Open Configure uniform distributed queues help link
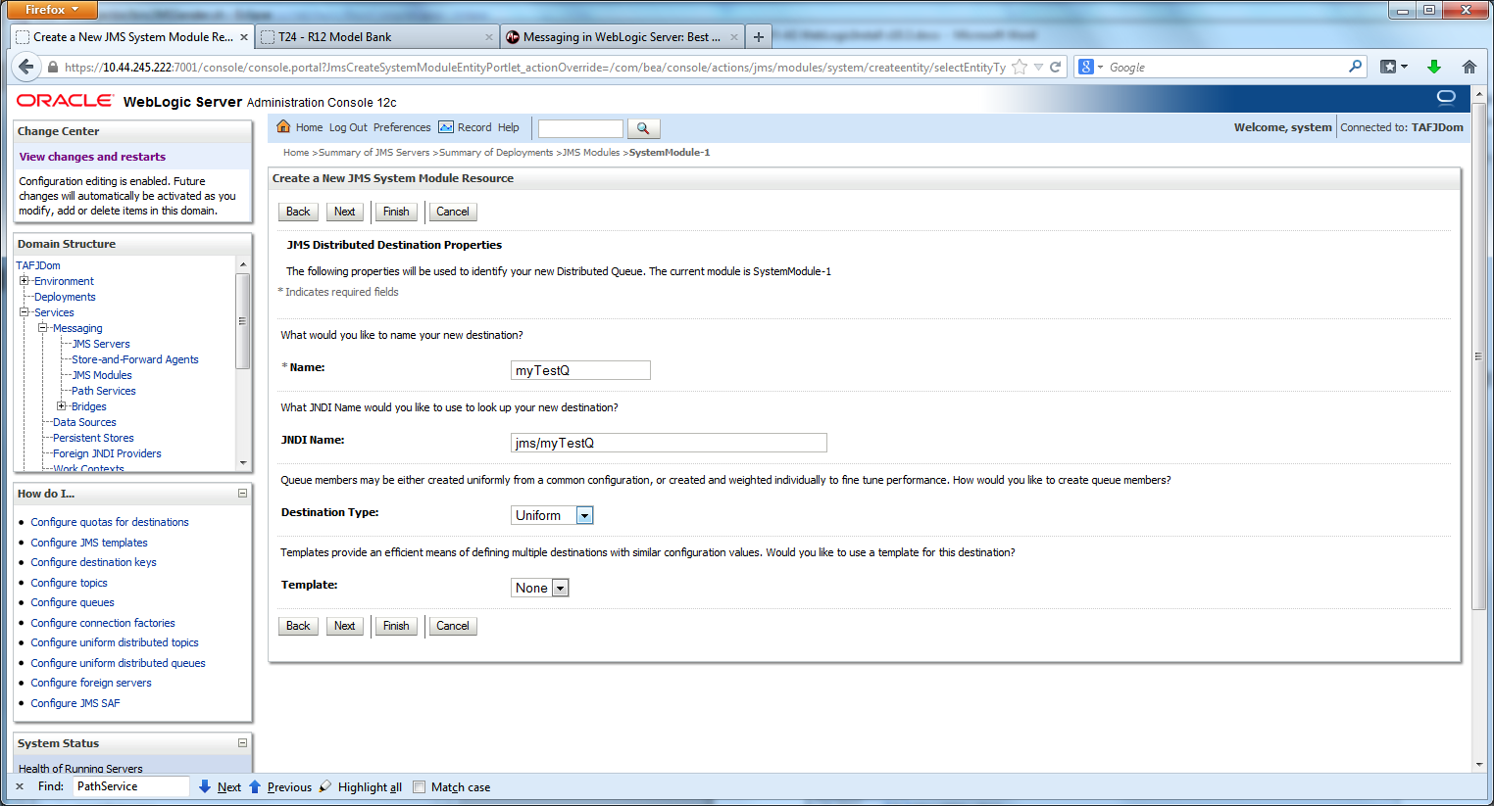 118,663
